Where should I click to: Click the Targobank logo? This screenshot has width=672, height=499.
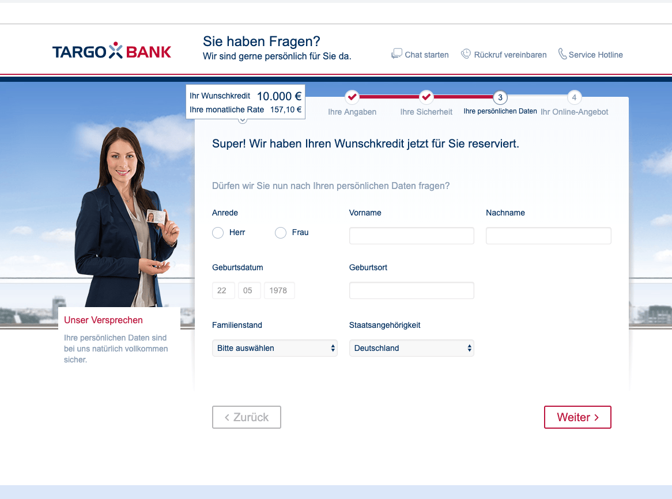click(x=112, y=51)
